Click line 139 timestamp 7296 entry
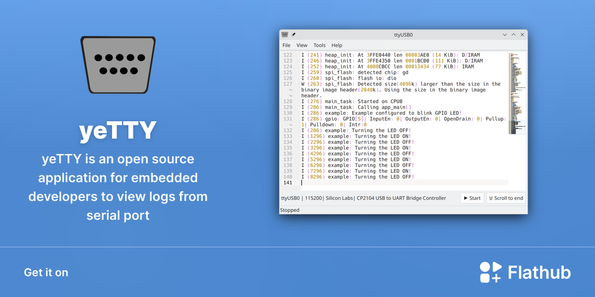Screen dimensions: 595x297 click(357, 171)
